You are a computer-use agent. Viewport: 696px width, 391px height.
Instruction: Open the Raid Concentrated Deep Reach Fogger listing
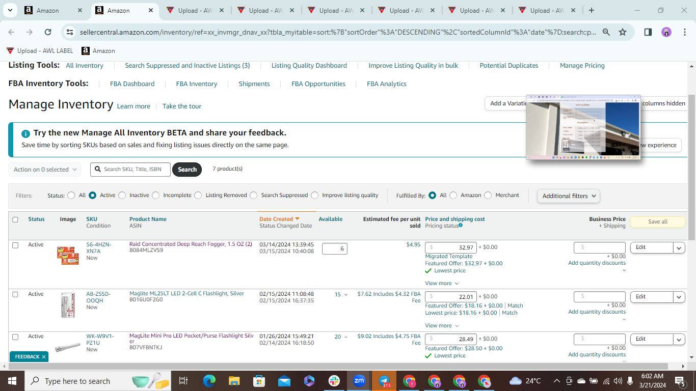point(191,244)
